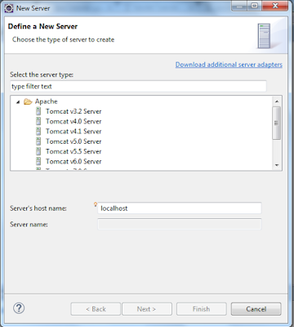Click the Apache folder icon
The height and width of the screenshot is (327, 294).
click(28, 101)
